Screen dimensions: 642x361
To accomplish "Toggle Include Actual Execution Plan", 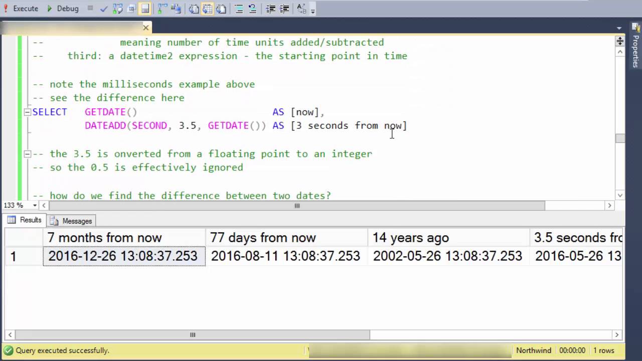I will (x=163, y=9).
